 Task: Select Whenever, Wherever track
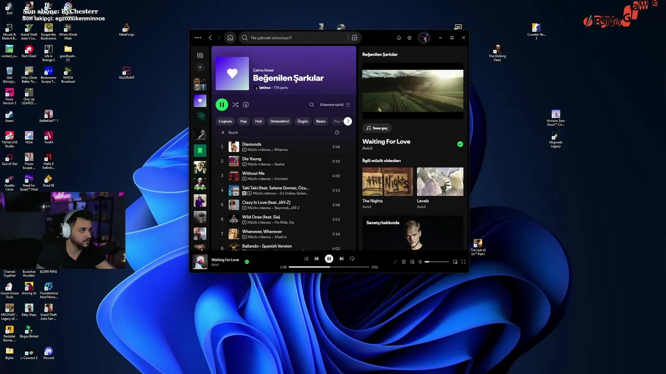(284, 234)
